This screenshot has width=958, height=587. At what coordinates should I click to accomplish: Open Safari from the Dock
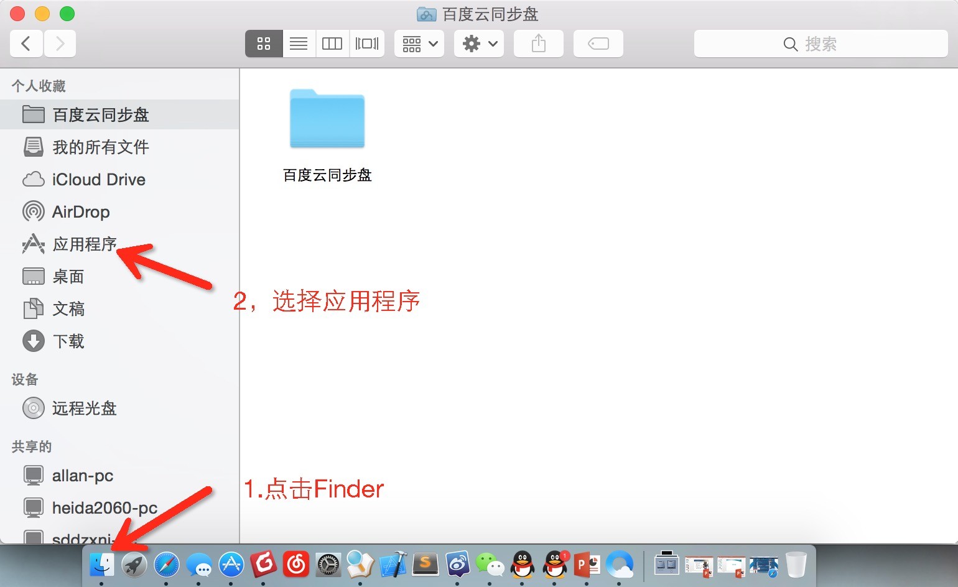coord(166,565)
